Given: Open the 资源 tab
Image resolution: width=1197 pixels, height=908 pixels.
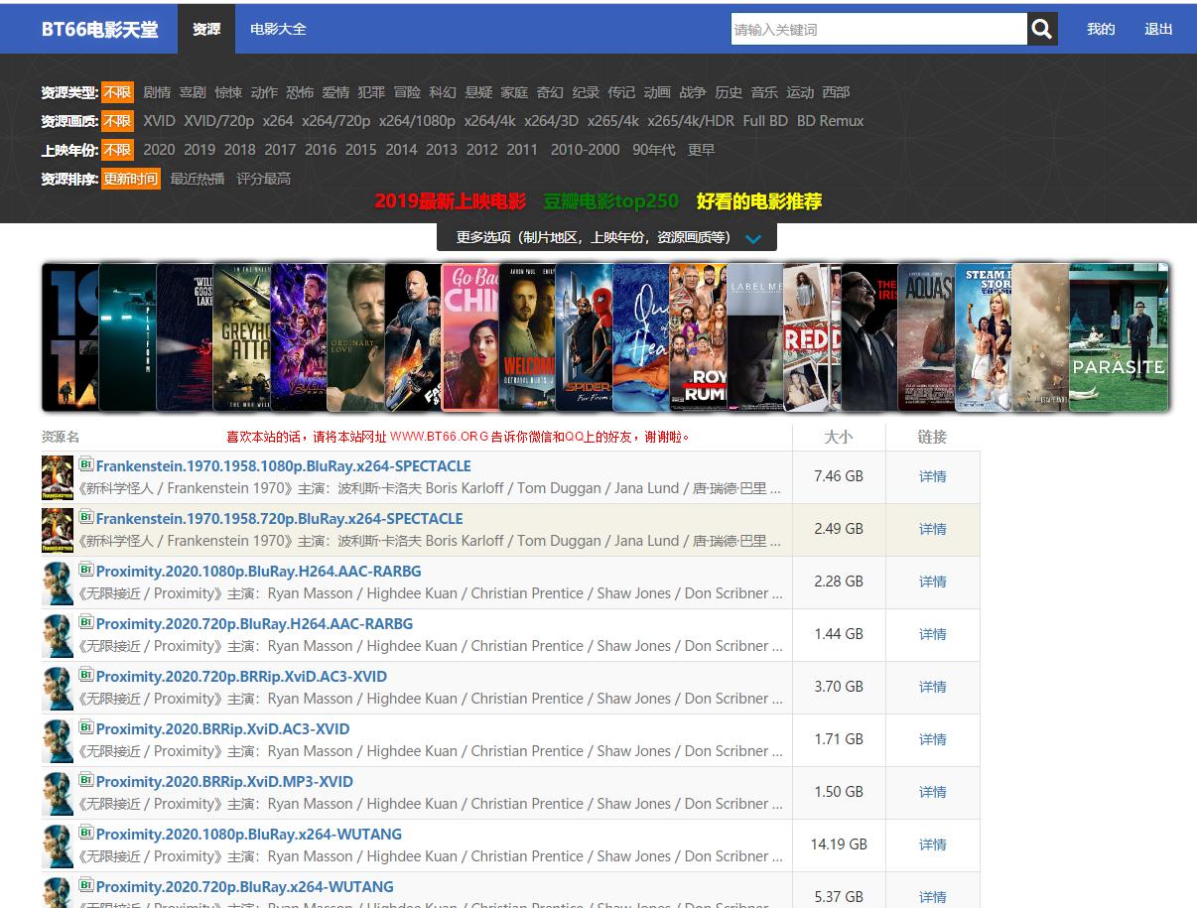Looking at the screenshot, I should [206, 30].
